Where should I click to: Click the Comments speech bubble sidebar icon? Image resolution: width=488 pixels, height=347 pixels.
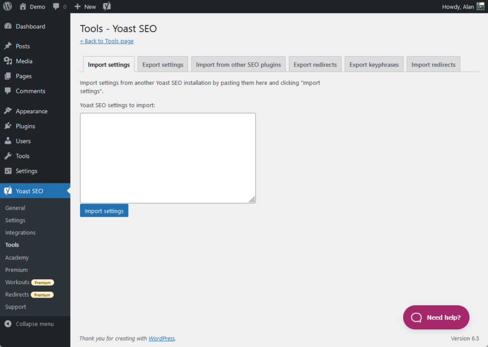pyautogui.click(x=8, y=91)
